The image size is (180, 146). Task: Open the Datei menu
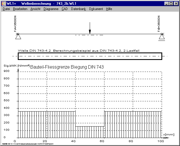[x=6, y=9]
